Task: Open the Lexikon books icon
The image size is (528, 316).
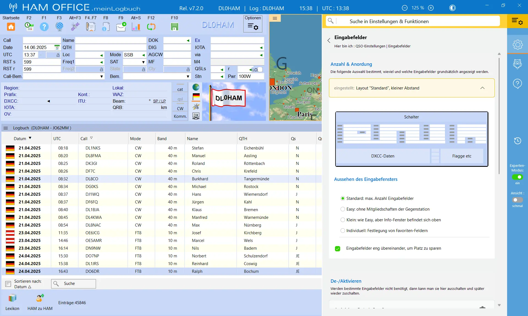Action: tap(12, 298)
